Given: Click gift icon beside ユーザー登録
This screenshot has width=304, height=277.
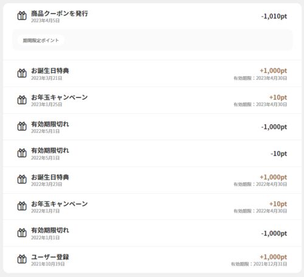Looking at the screenshot, I should click(x=22, y=259).
